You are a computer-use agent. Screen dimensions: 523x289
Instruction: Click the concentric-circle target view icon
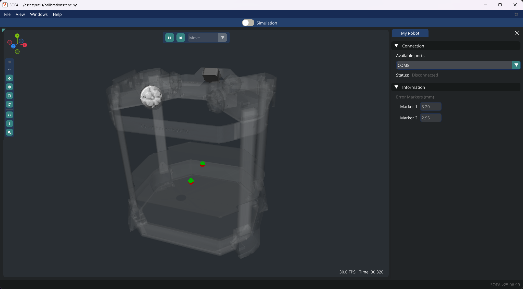click(9, 87)
